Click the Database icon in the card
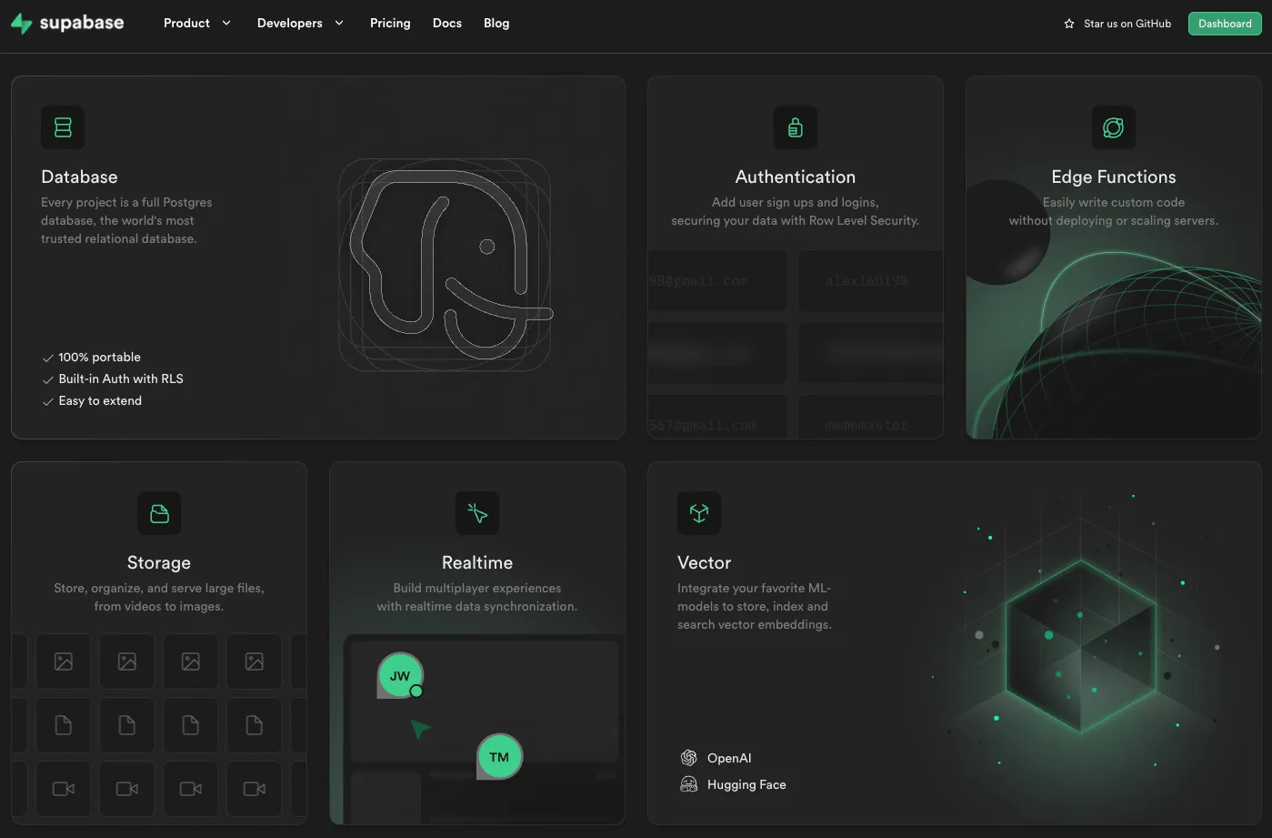This screenshot has height=838, width=1272. click(63, 127)
